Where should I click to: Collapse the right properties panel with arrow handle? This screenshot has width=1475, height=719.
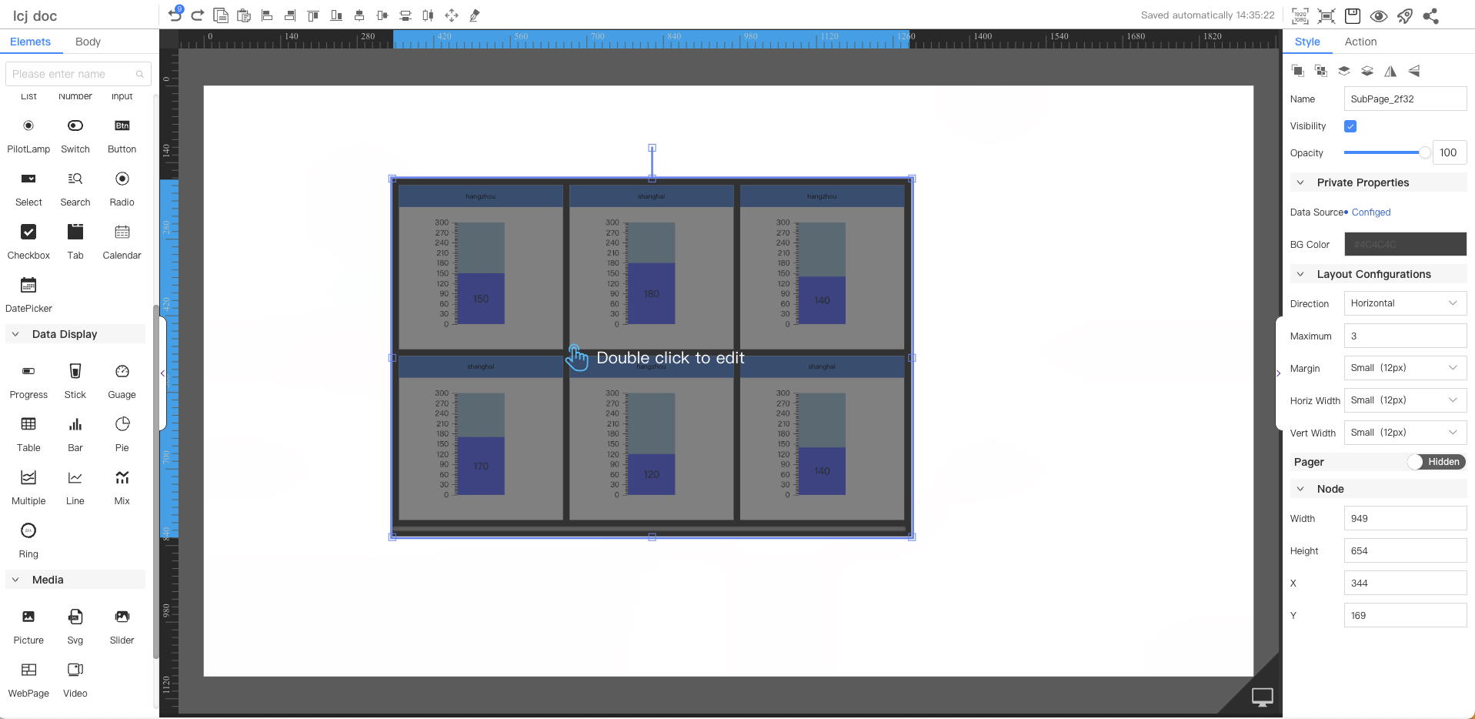pyautogui.click(x=1279, y=373)
